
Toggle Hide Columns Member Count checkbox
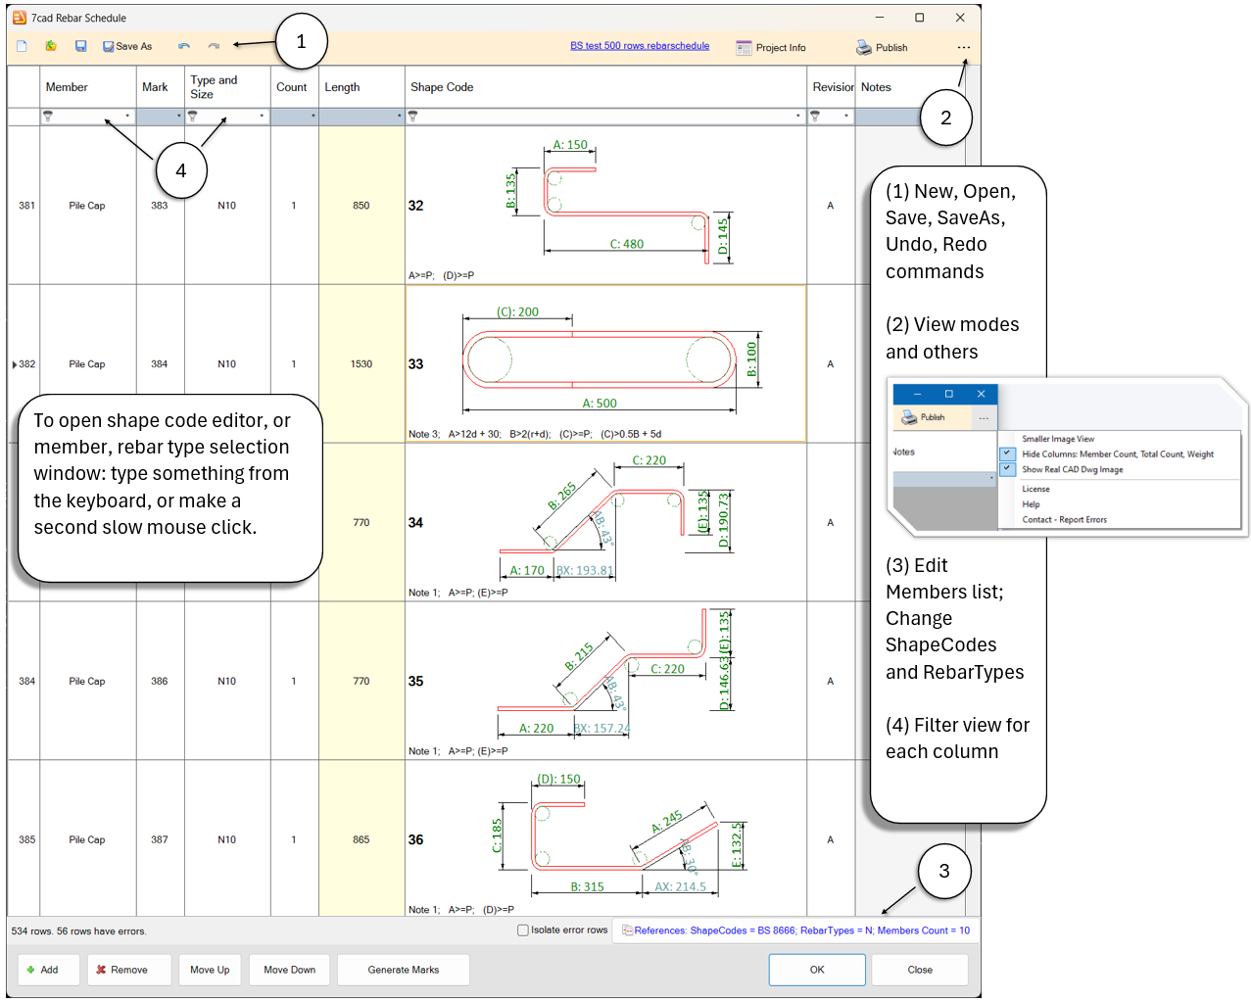click(1007, 454)
